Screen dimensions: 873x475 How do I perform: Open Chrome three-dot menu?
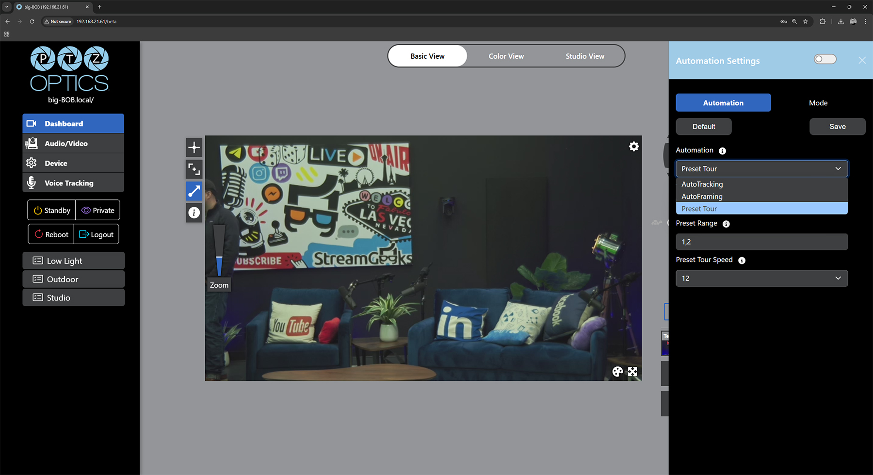(865, 21)
